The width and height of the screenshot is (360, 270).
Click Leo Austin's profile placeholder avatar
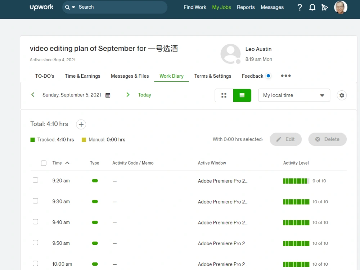[230, 54]
